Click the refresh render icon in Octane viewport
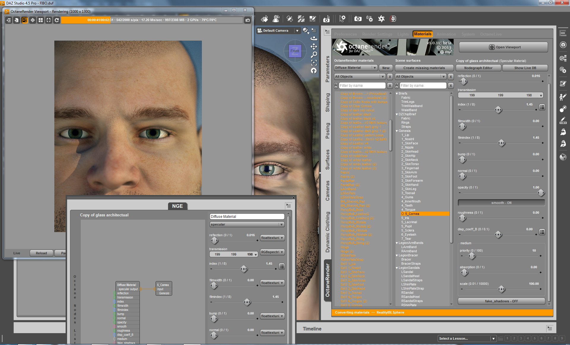This screenshot has width=570, height=345. (57, 20)
